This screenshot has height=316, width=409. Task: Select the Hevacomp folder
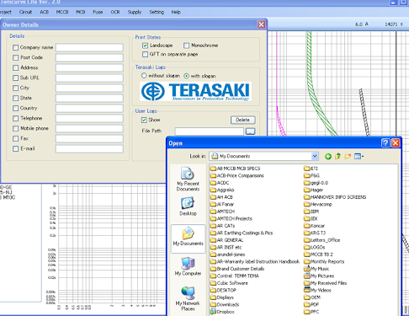click(318, 204)
